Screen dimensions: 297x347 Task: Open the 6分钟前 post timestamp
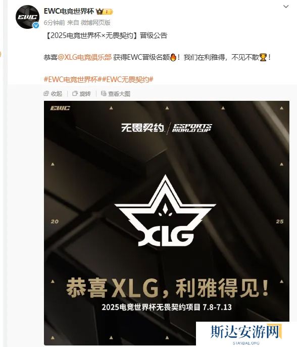coord(54,23)
